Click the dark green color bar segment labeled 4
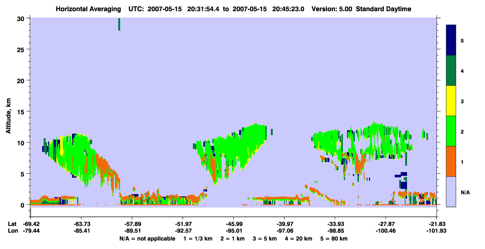Viewport: 485px width, 249px height. 451,71
